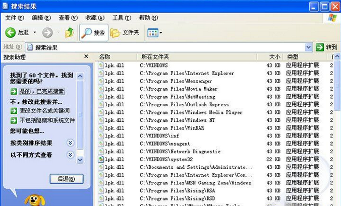
Task: Open the 帮助(H) menu
Action: pyautogui.click(x=148, y=18)
